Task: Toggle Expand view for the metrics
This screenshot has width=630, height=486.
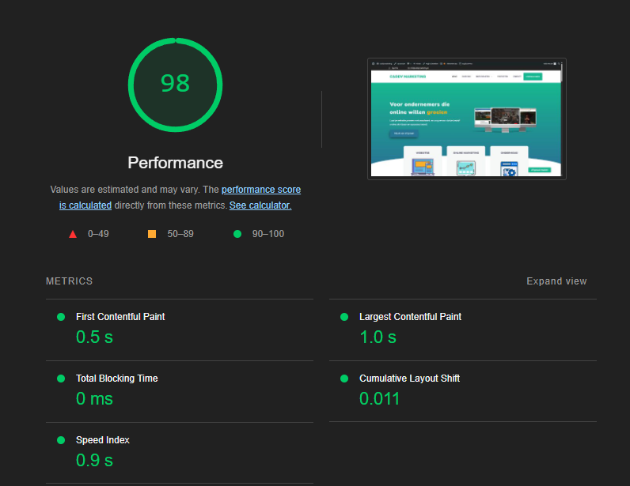Action: [x=556, y=281]
